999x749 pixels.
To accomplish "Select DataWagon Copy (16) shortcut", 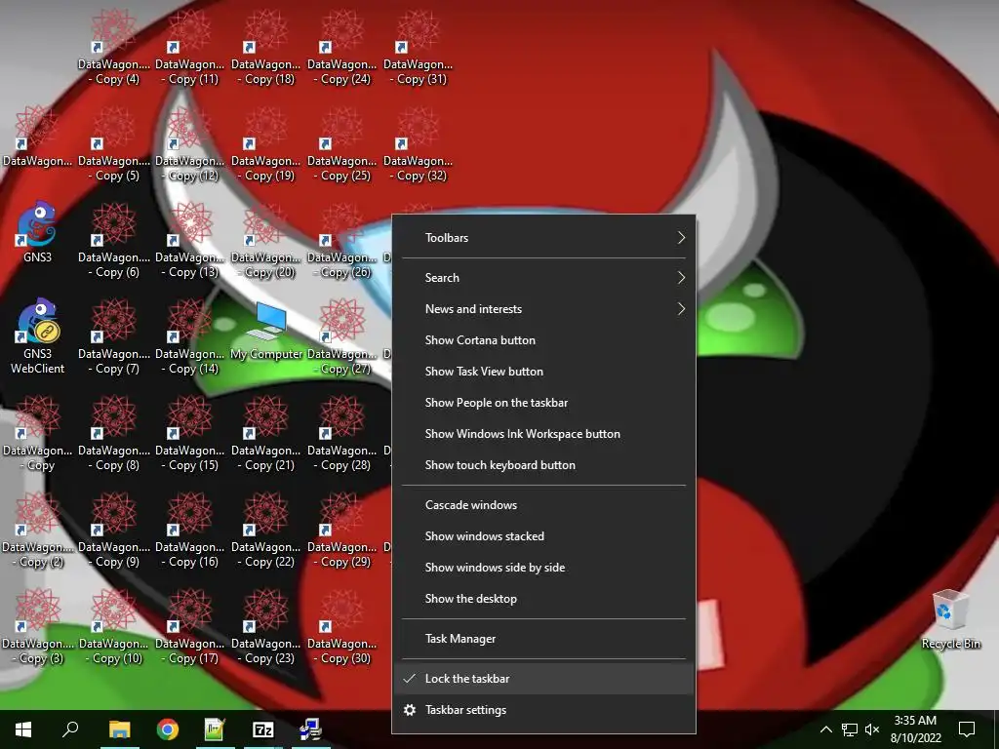I will 190,530.
